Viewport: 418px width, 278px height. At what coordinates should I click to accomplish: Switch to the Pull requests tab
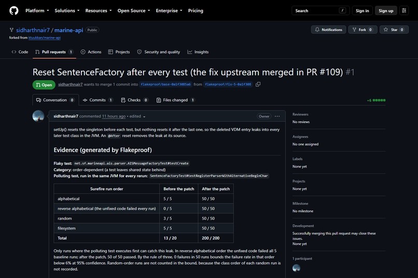point(54,52)
